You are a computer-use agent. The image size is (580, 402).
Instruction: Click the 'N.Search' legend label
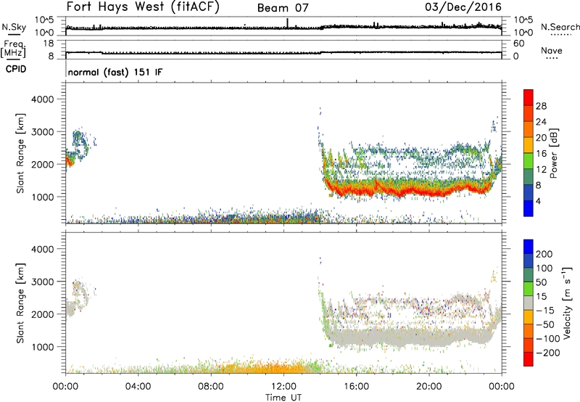(x=560, y=27)
